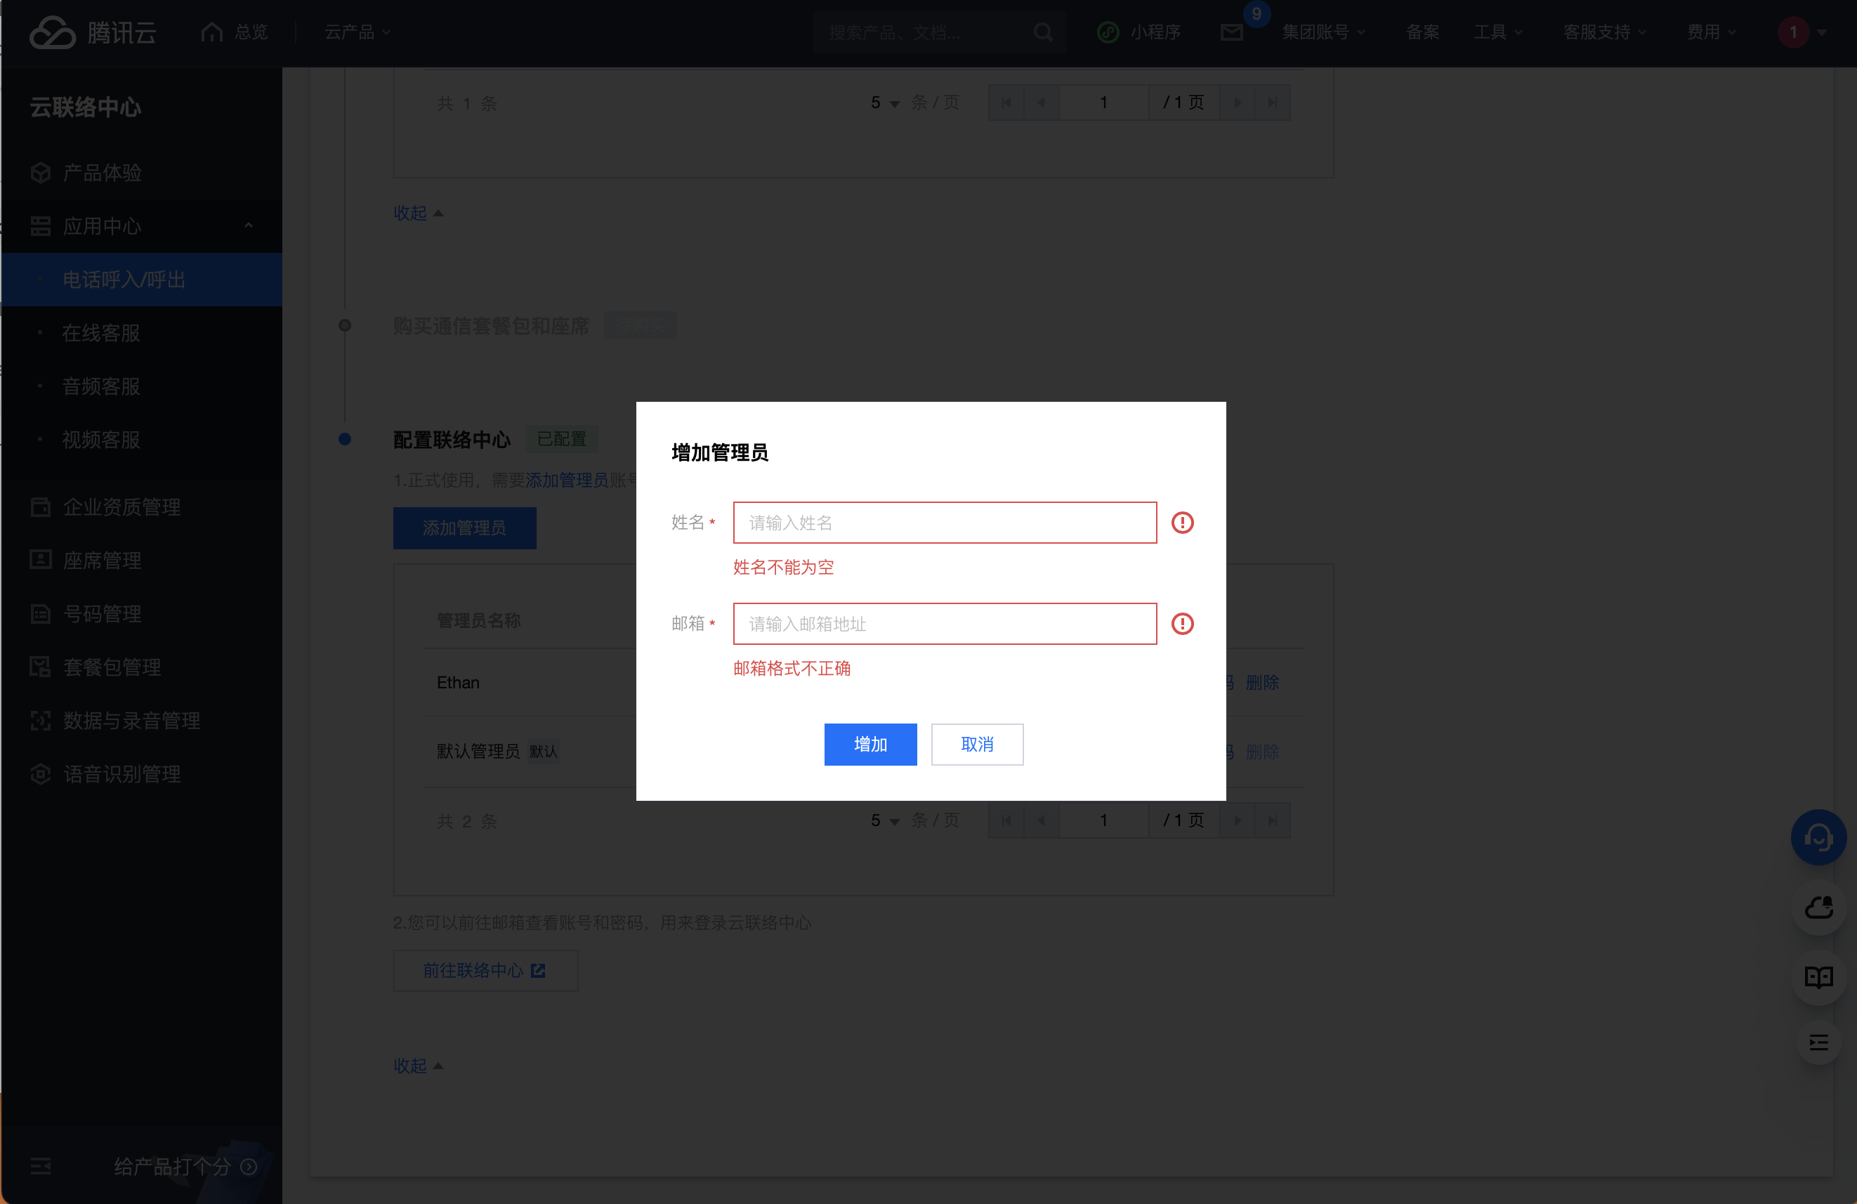The height and width of the screenshot is (1204, 1857).
Task: Click the 姓名 name input field
Action: [x=944, y=523]
